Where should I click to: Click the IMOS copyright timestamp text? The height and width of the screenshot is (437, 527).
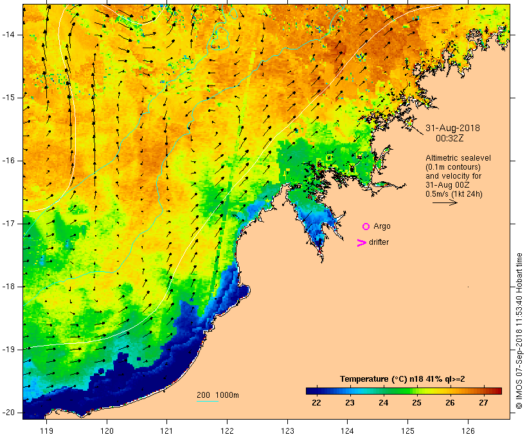pos(519,331)
